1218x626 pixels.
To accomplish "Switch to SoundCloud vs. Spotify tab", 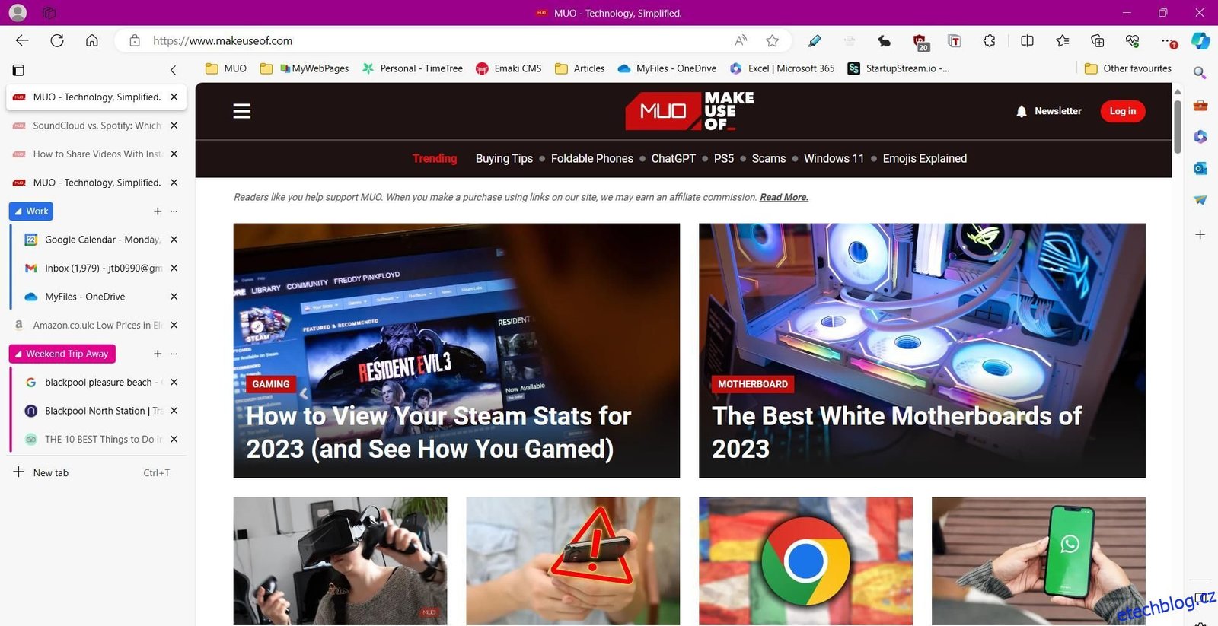I will (97, 126).
